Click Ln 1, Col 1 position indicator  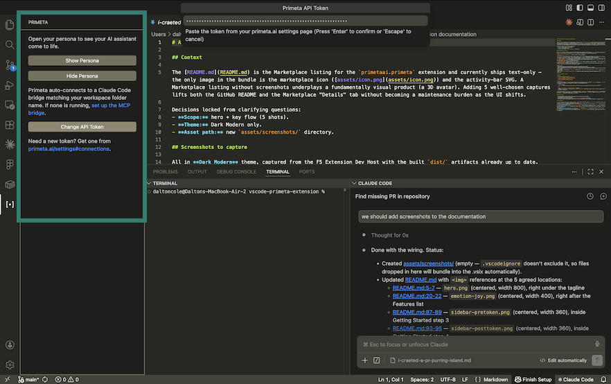[391, 379]
